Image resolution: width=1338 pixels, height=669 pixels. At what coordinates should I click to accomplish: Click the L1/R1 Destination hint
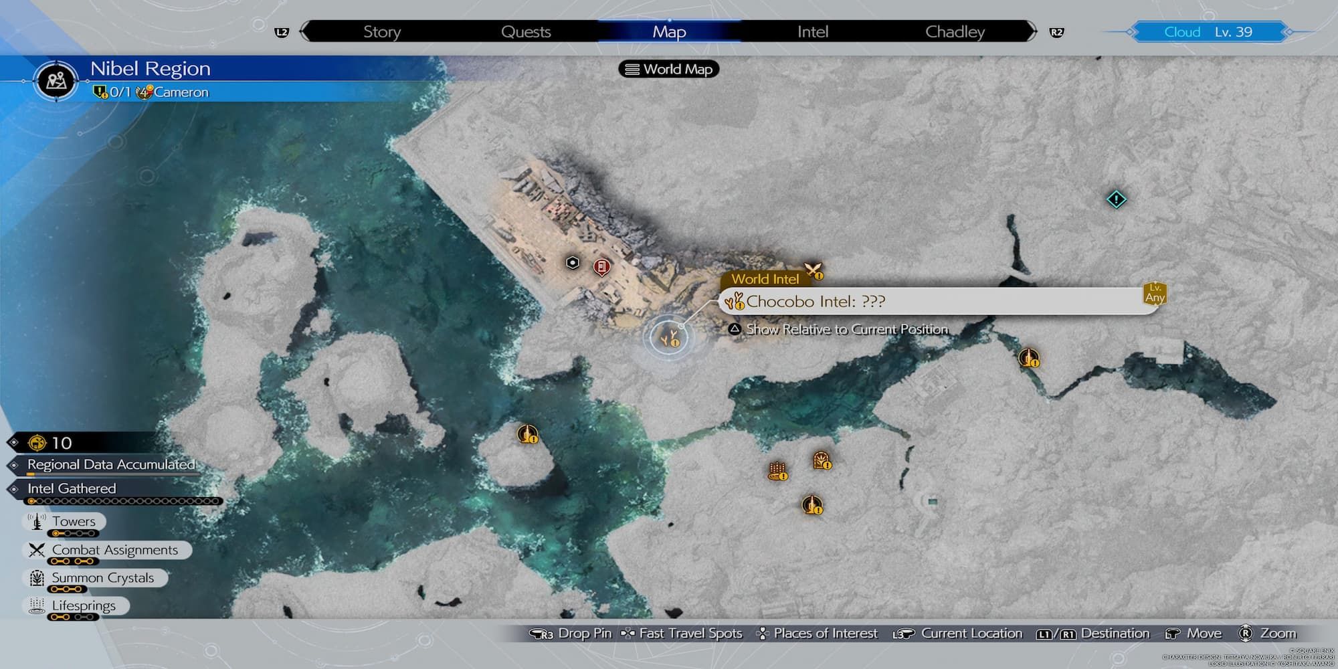pos(1092,634)
